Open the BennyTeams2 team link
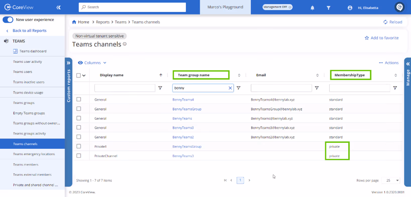 click(x=183, y=137)
